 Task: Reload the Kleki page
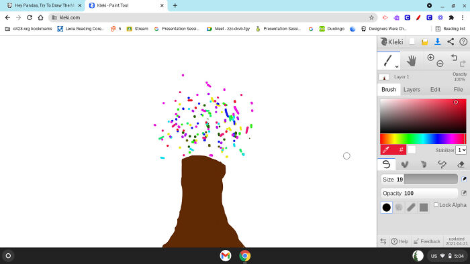(x=30, y=17)
